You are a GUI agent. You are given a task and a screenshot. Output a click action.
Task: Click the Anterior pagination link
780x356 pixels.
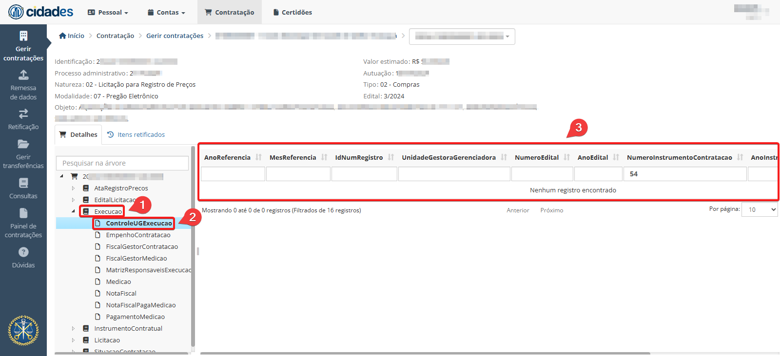[x=518, y=210]
